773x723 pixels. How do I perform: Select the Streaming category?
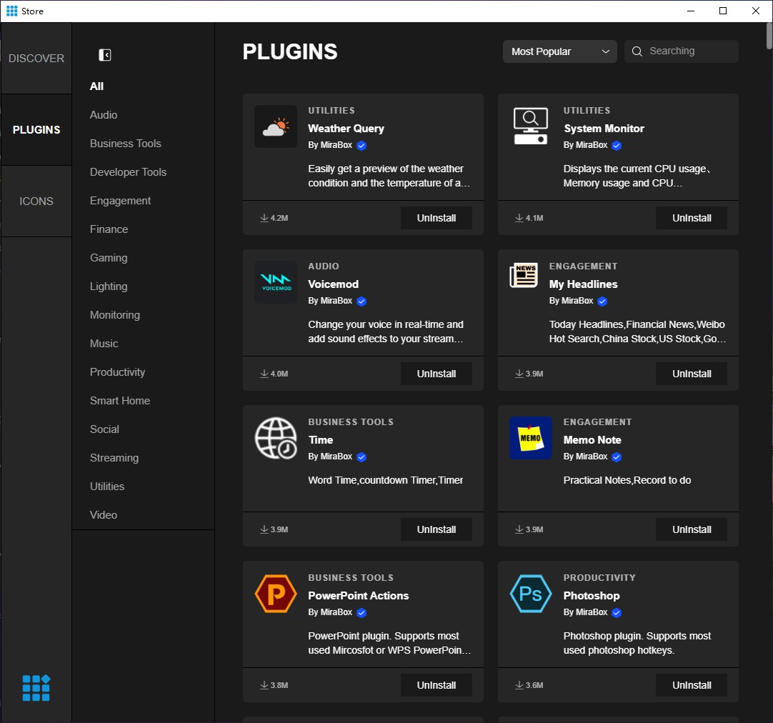114,458
